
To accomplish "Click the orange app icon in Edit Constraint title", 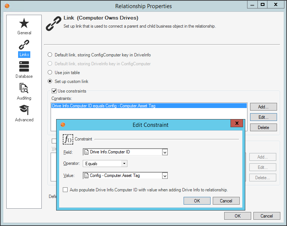I will [63, 125].
